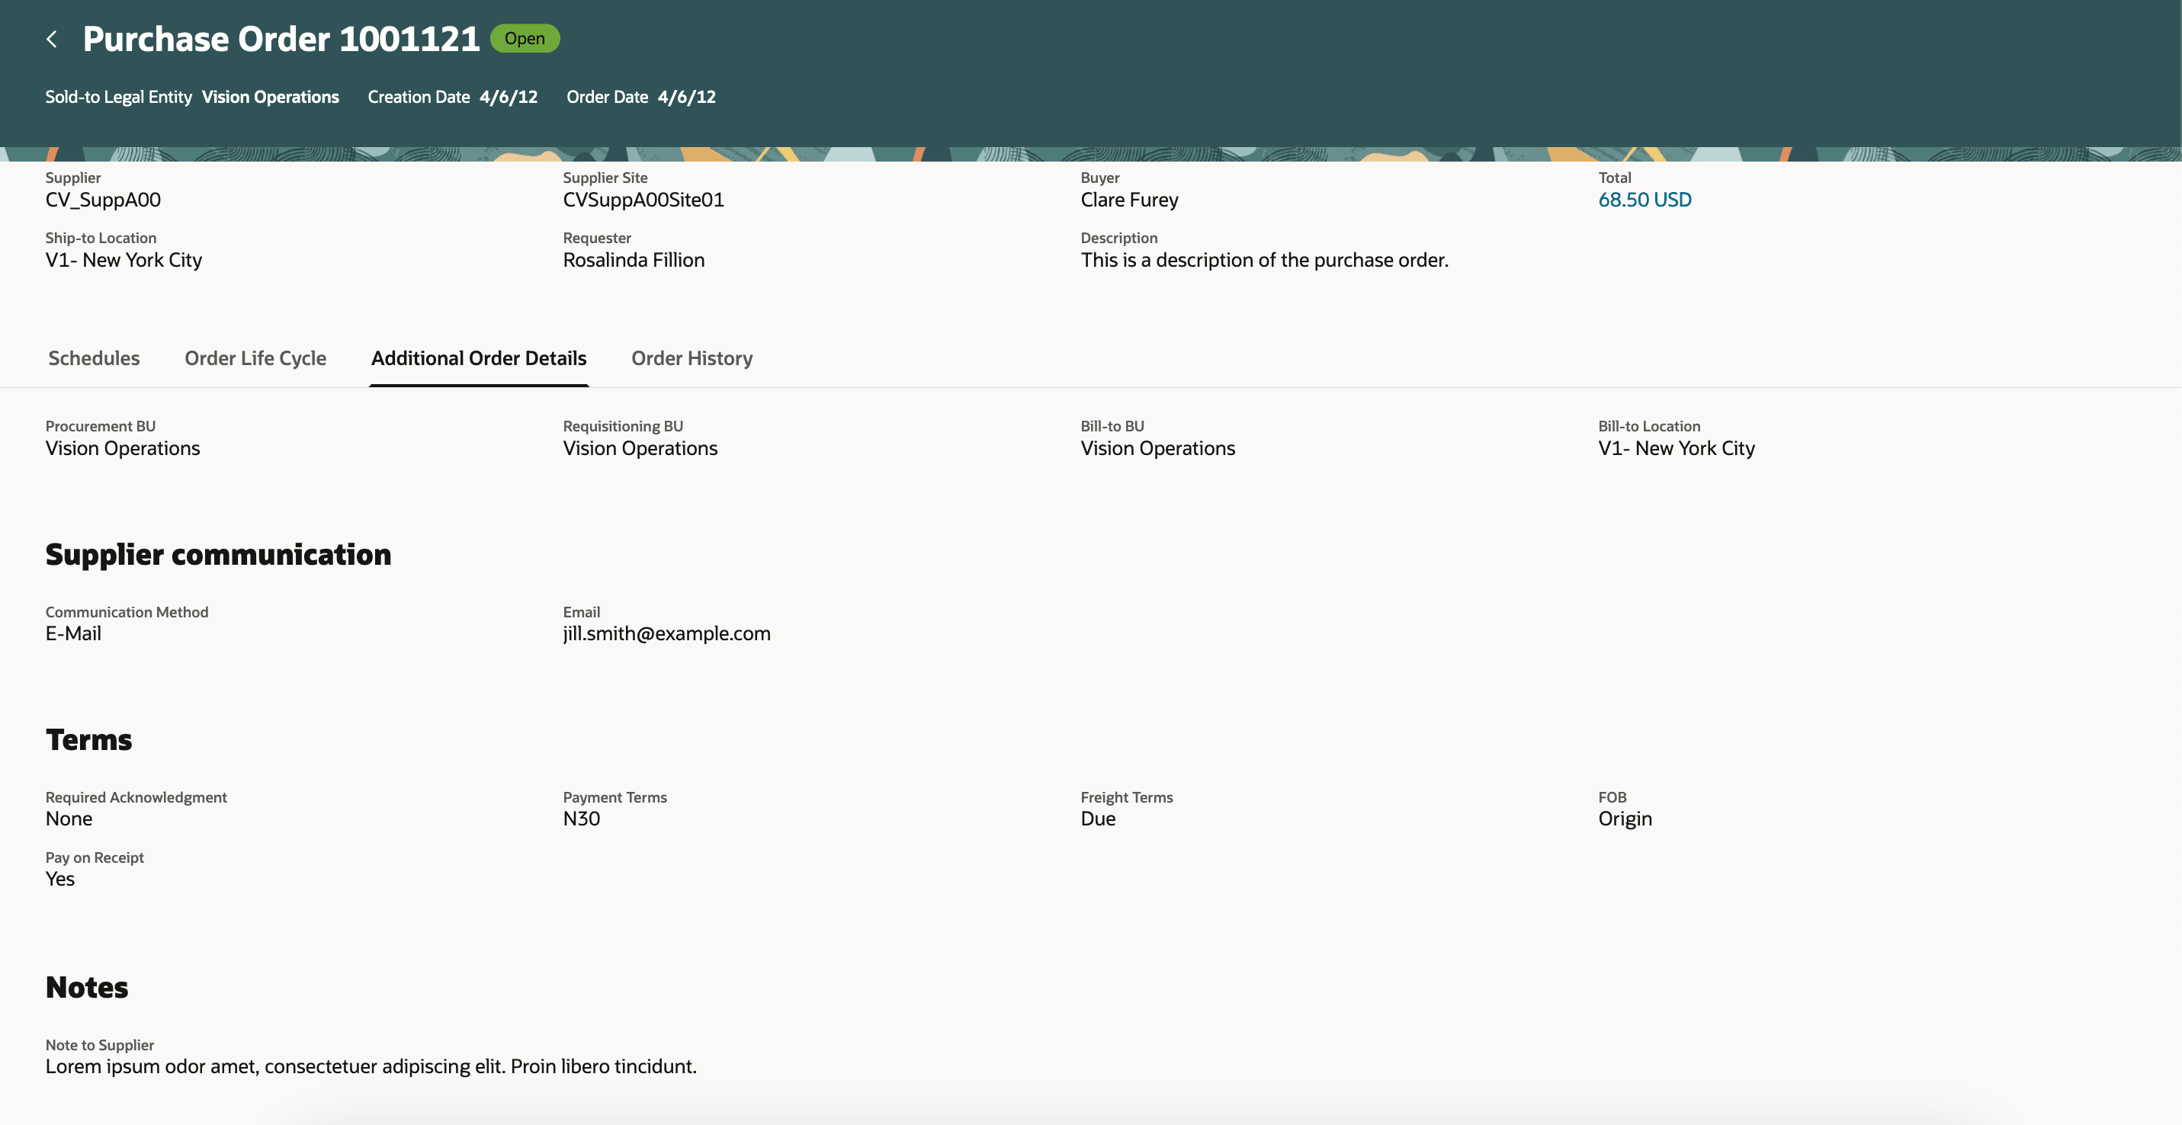
Task: Click the Supplier communication heading
Action: pyautogui.click(x=219, y=554)
